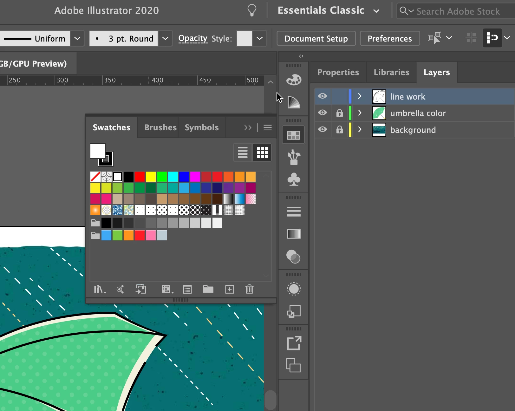This screenshot has height=411, width=515.
Task: Open the Brushes panel icon in dock
Action: click(x=294, y=158)
